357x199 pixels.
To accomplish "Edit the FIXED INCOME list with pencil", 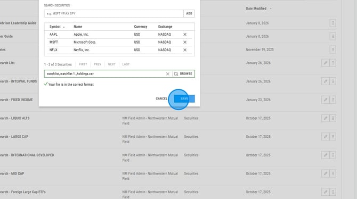I will pyautogui.click(x=326, y=99).
